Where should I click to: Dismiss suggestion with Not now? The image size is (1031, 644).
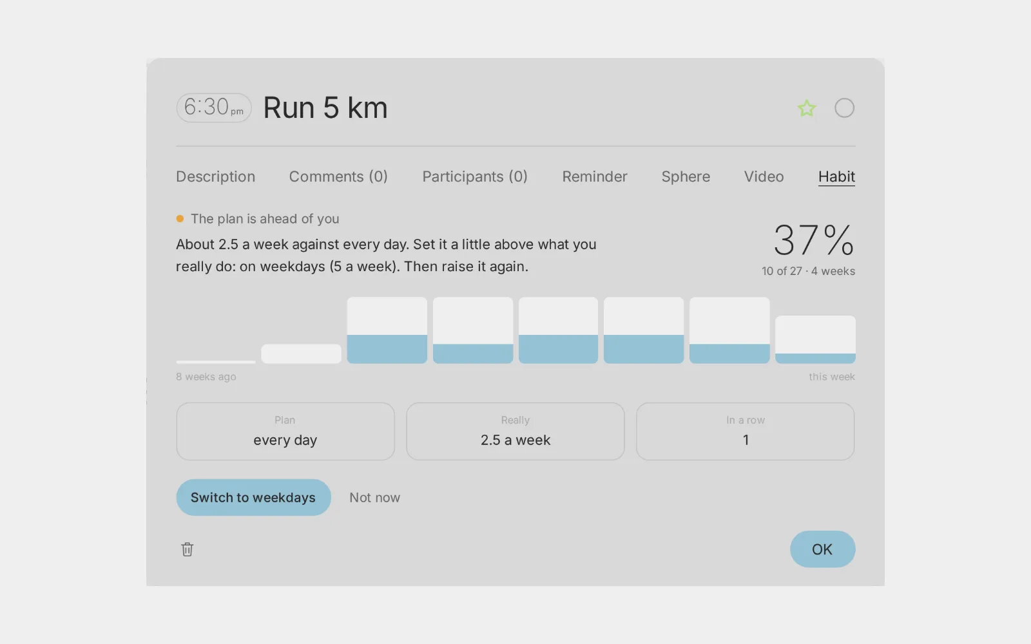(375, 497)
